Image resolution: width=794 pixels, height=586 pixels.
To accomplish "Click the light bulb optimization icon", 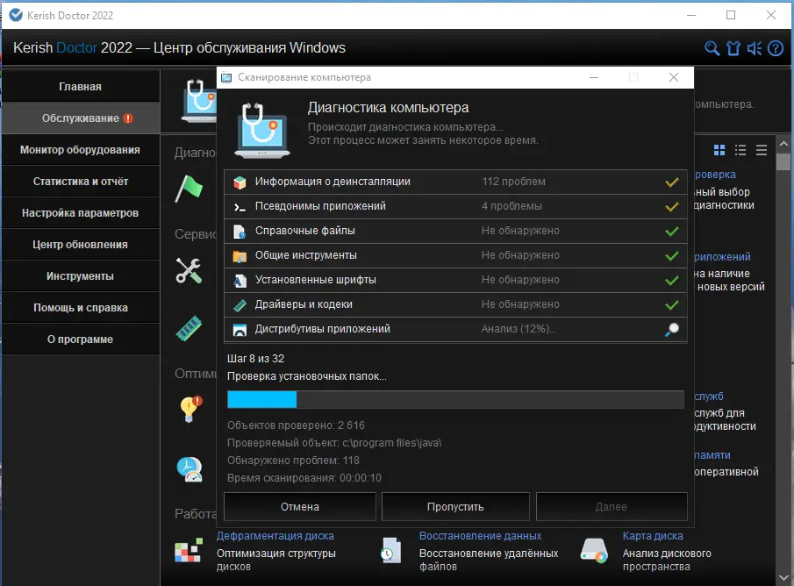I will click(190, 409).
